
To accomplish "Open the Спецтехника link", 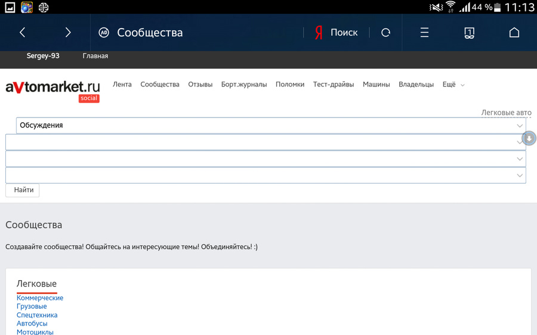I will (37, 315).
